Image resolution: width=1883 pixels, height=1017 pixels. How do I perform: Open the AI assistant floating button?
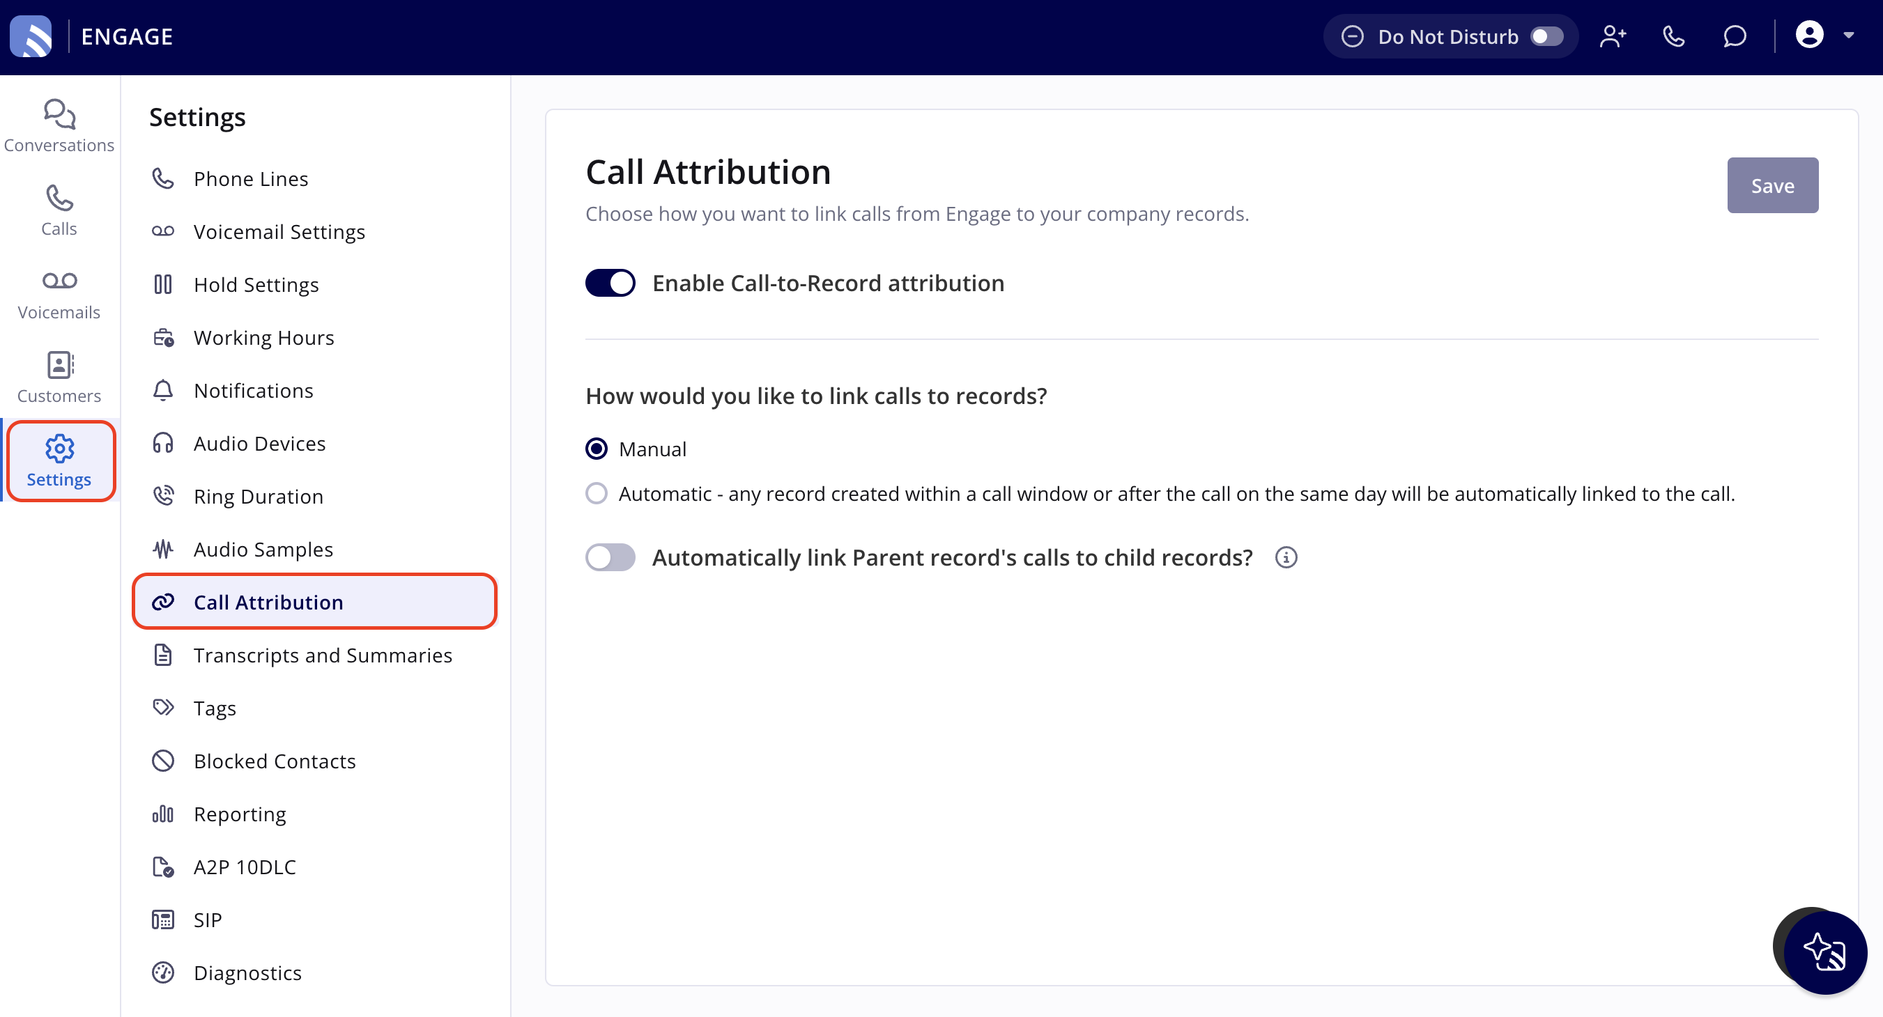[x=1825, y=953]
